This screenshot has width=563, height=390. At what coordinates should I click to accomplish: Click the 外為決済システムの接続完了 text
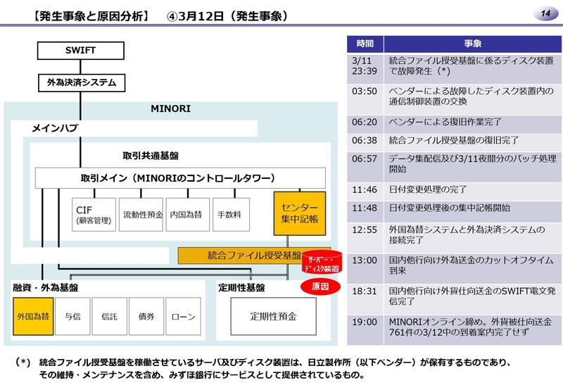(467, 234)
